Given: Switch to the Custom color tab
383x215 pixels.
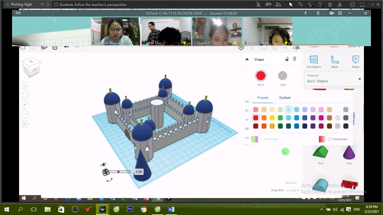Looking at the screenshot, I should click(x=285, y=98).
